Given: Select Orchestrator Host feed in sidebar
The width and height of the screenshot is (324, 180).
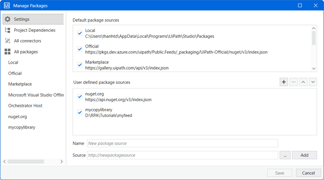Looking at the screenshot, I should [25, 106].
